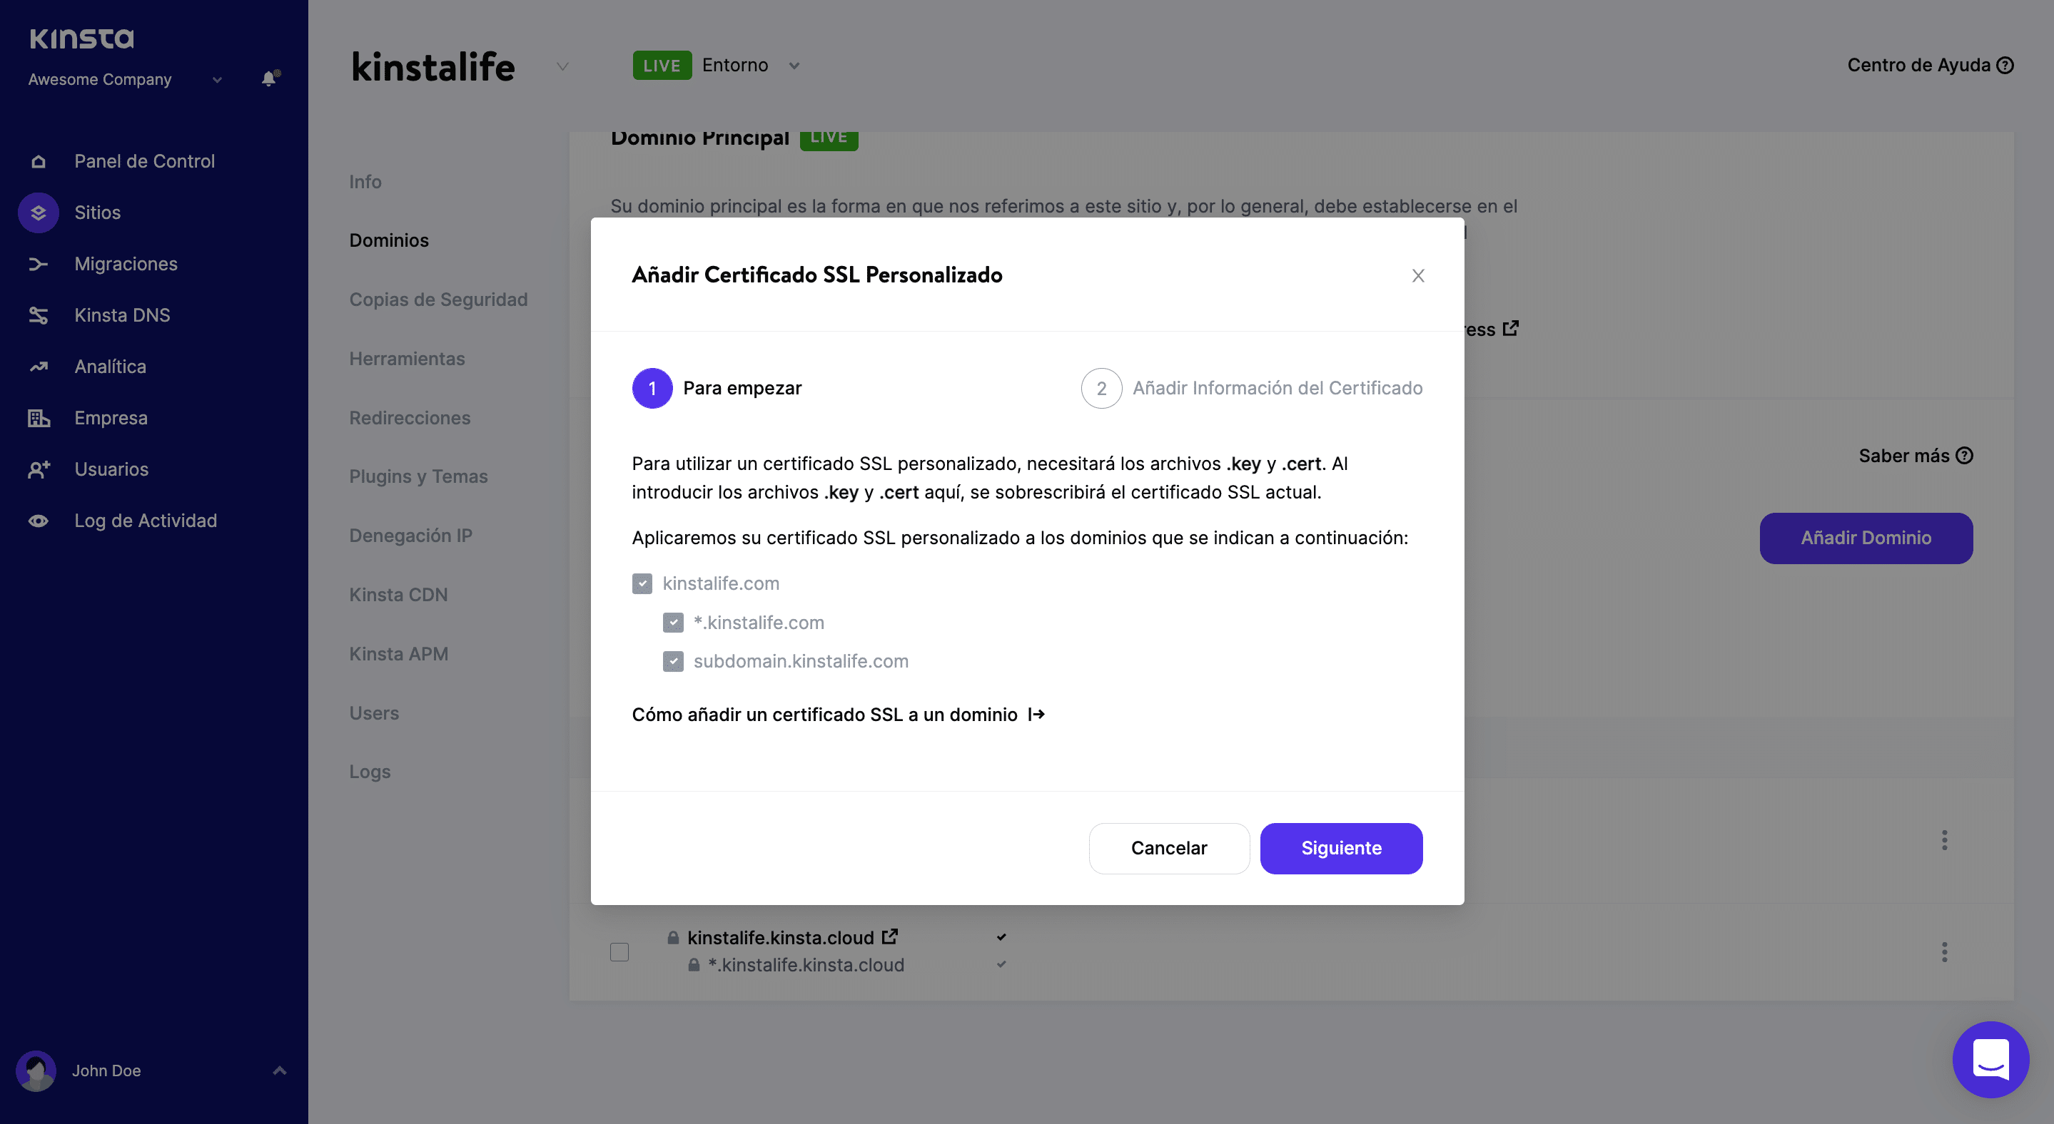Open the Sitios sidebar menu item
The width and height of the screenshot is (2054, 1124).
click(97, 213)
